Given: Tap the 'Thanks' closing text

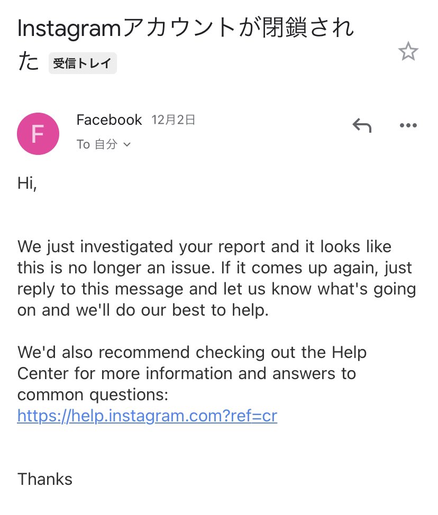Looking at the screenshot, I should point(44,479).
